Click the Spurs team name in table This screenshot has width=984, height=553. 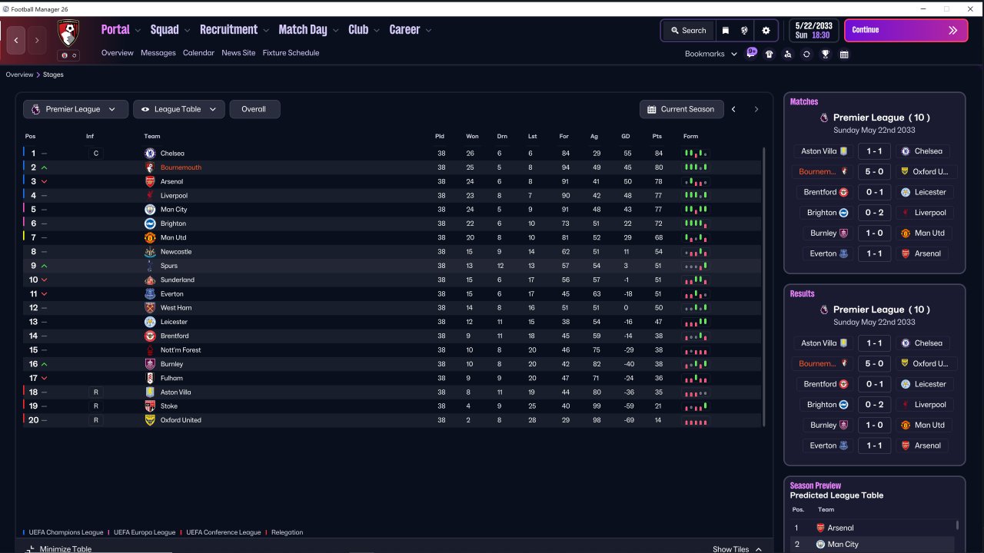[169, 266]
